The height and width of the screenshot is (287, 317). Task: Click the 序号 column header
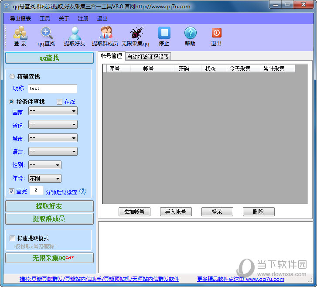click(x=118, y=68)
